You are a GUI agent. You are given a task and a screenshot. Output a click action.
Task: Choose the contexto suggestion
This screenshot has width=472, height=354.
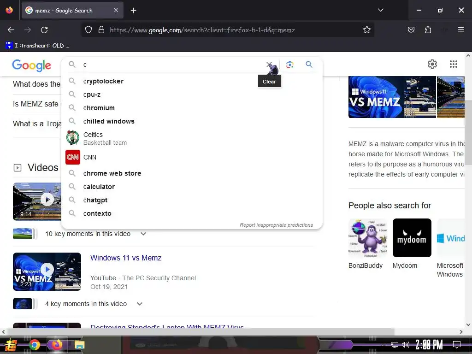[x=191, y=213]
